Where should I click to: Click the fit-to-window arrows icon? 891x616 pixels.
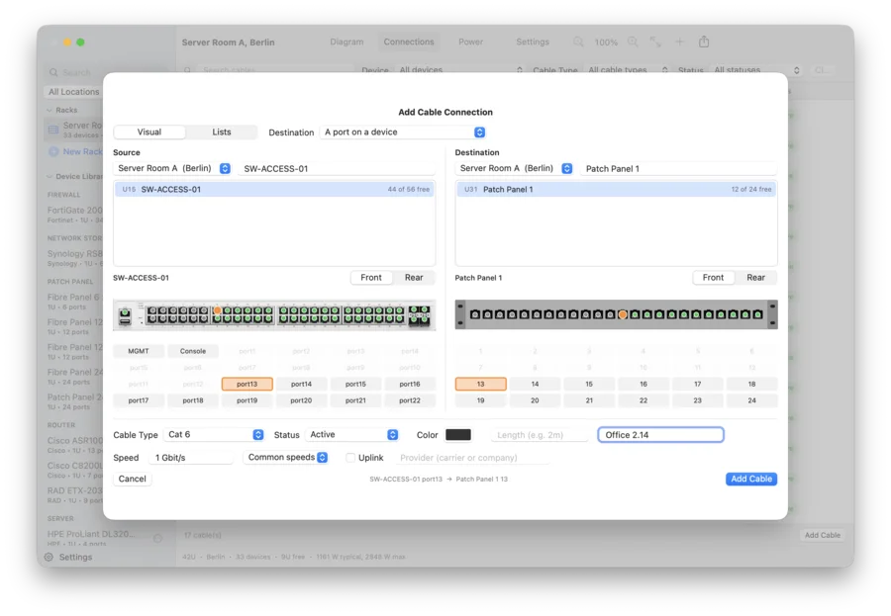coord(655,42)
